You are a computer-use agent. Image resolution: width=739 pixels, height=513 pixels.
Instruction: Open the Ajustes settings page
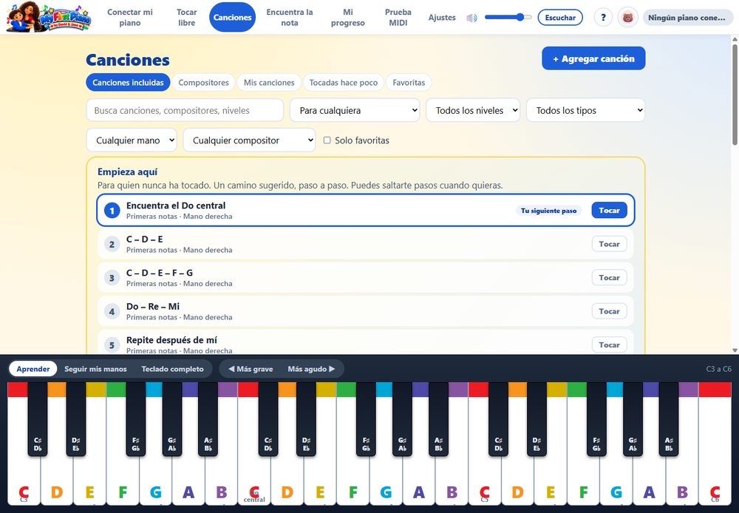point(442,18)
